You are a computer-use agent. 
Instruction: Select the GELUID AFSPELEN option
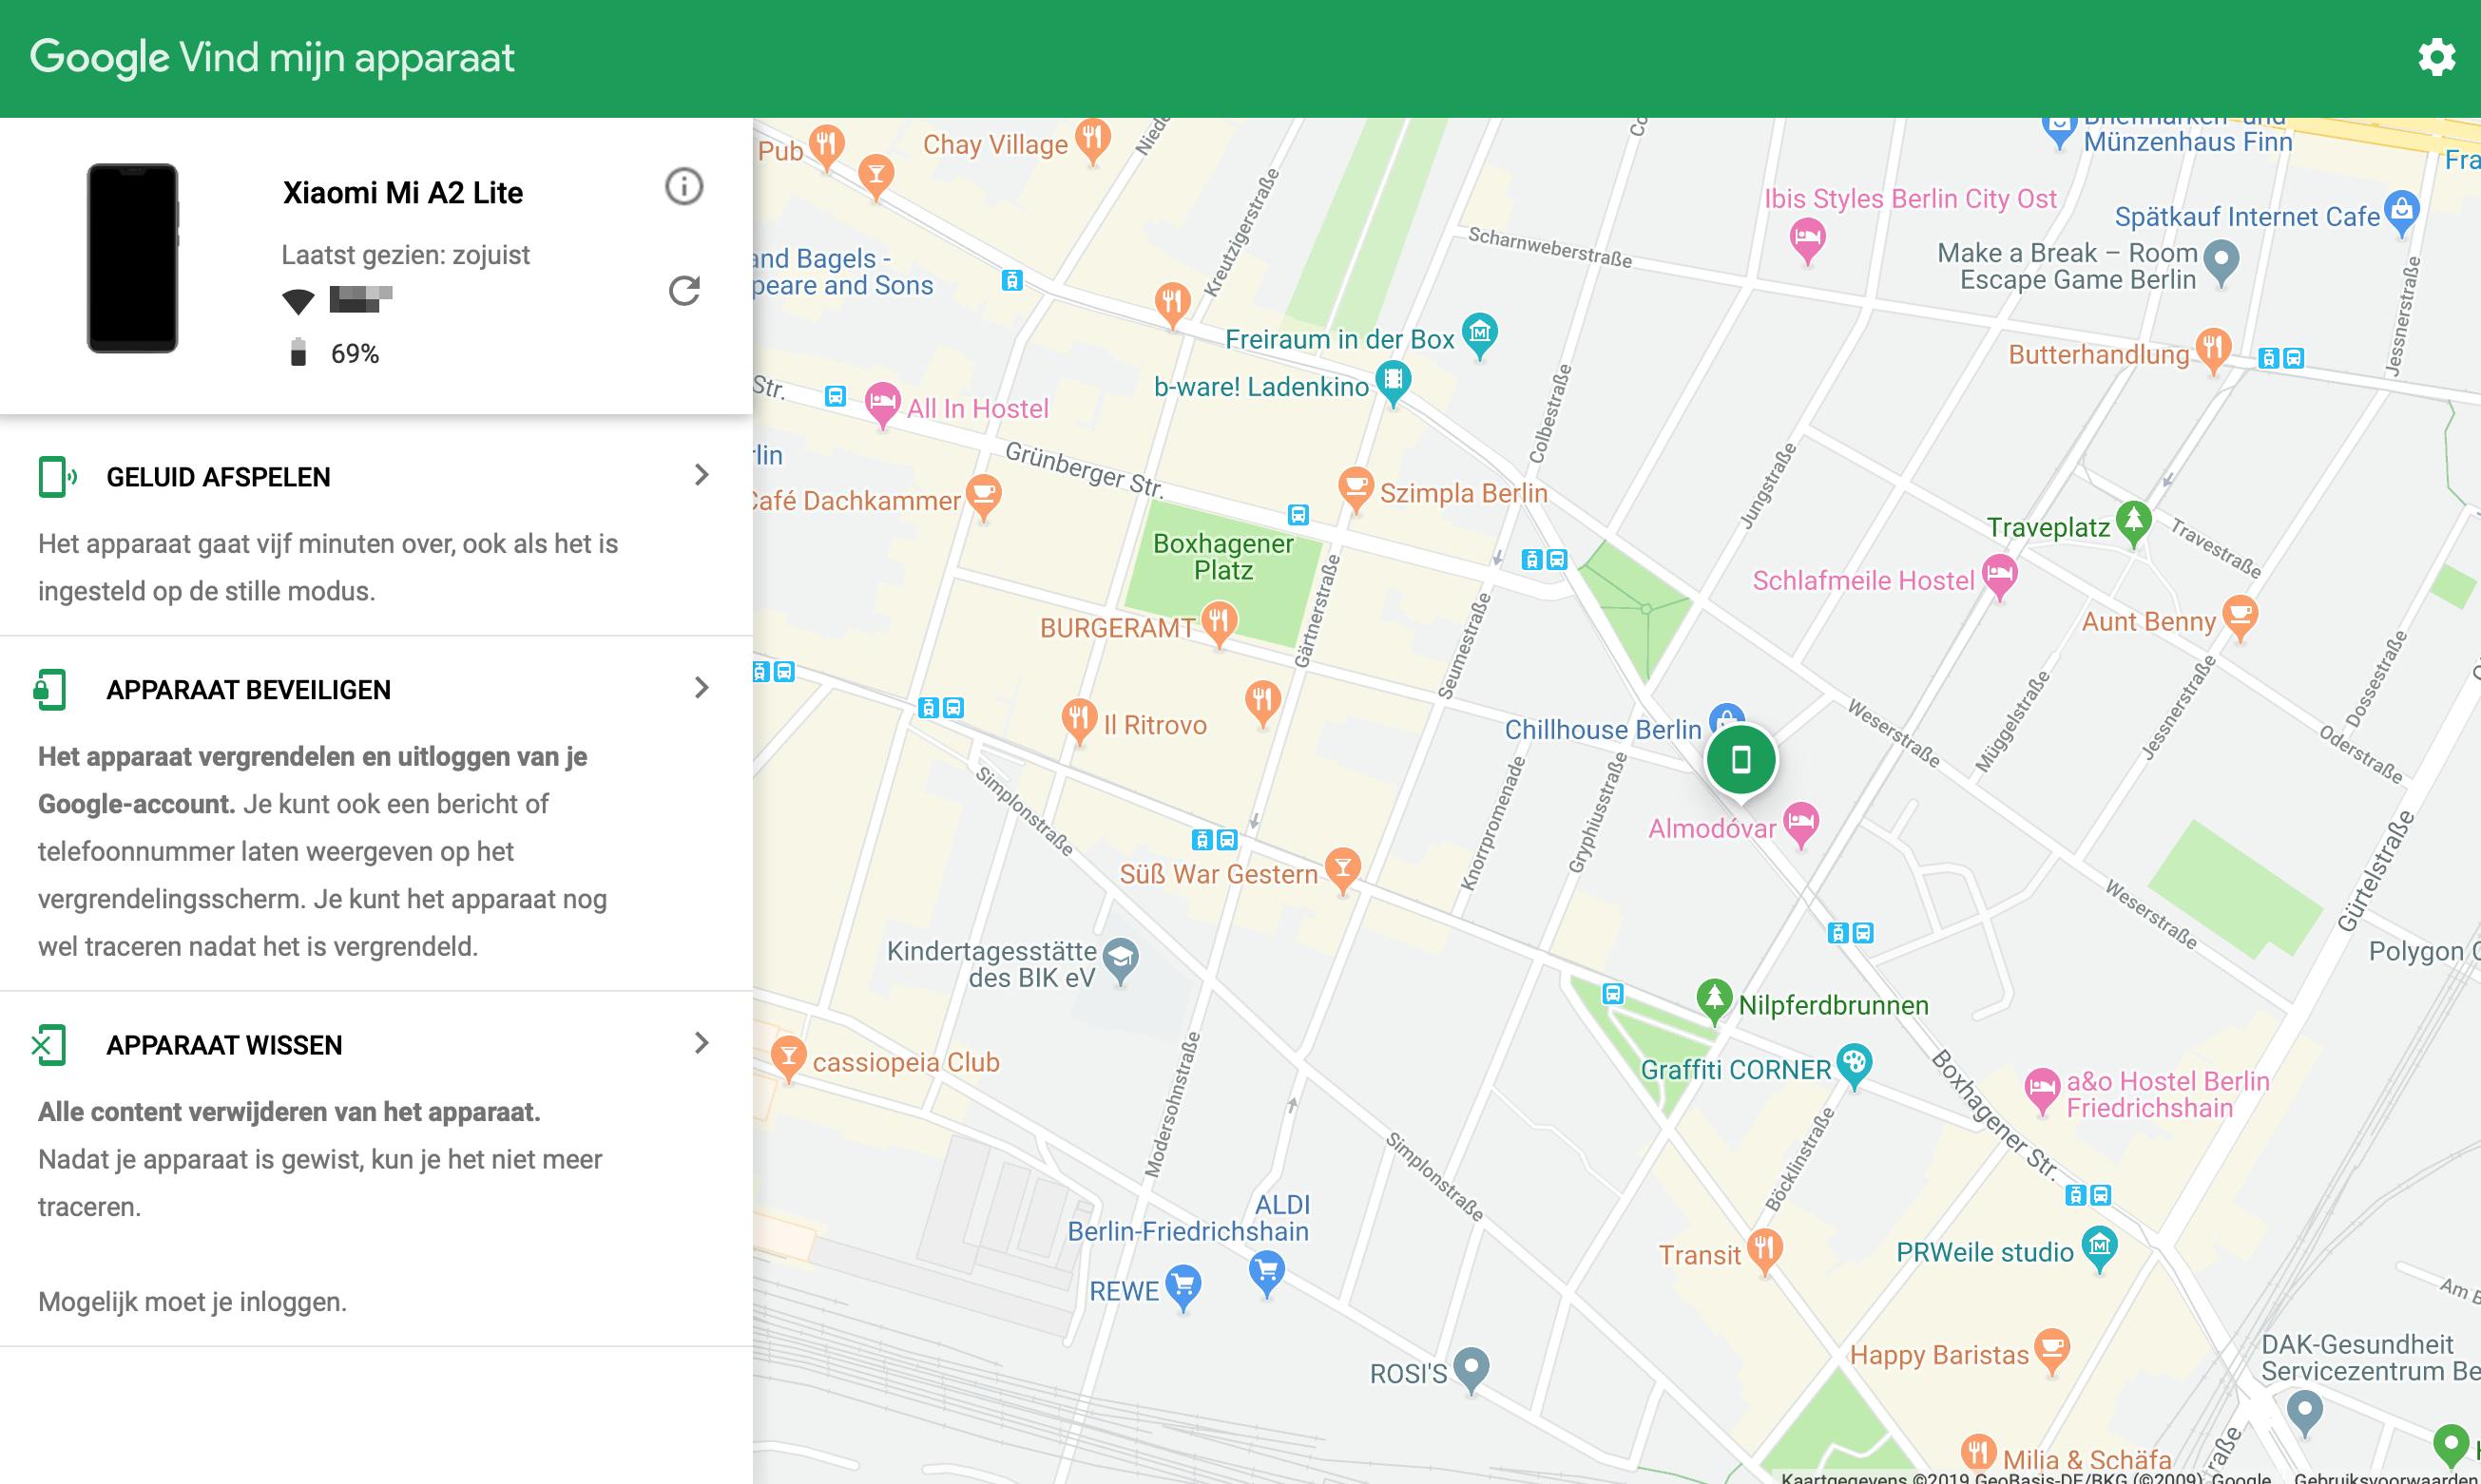pyautogui.click(x=218, y=477)
